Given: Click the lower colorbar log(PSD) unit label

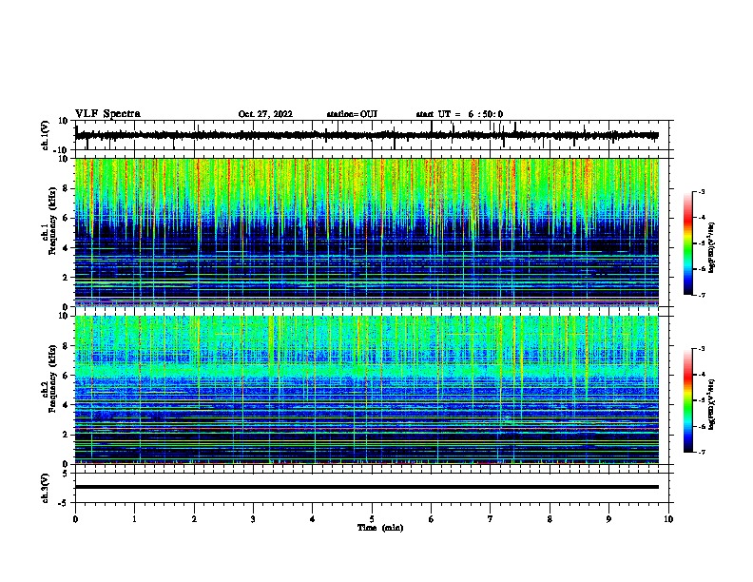Looking at the screenshot, I should (712, 405).
